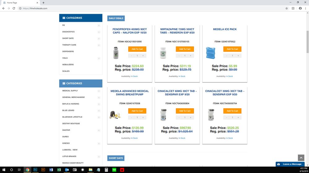Launch Excel from the taskbar
This screenshot has height=173, width=309.
(59, 170)
